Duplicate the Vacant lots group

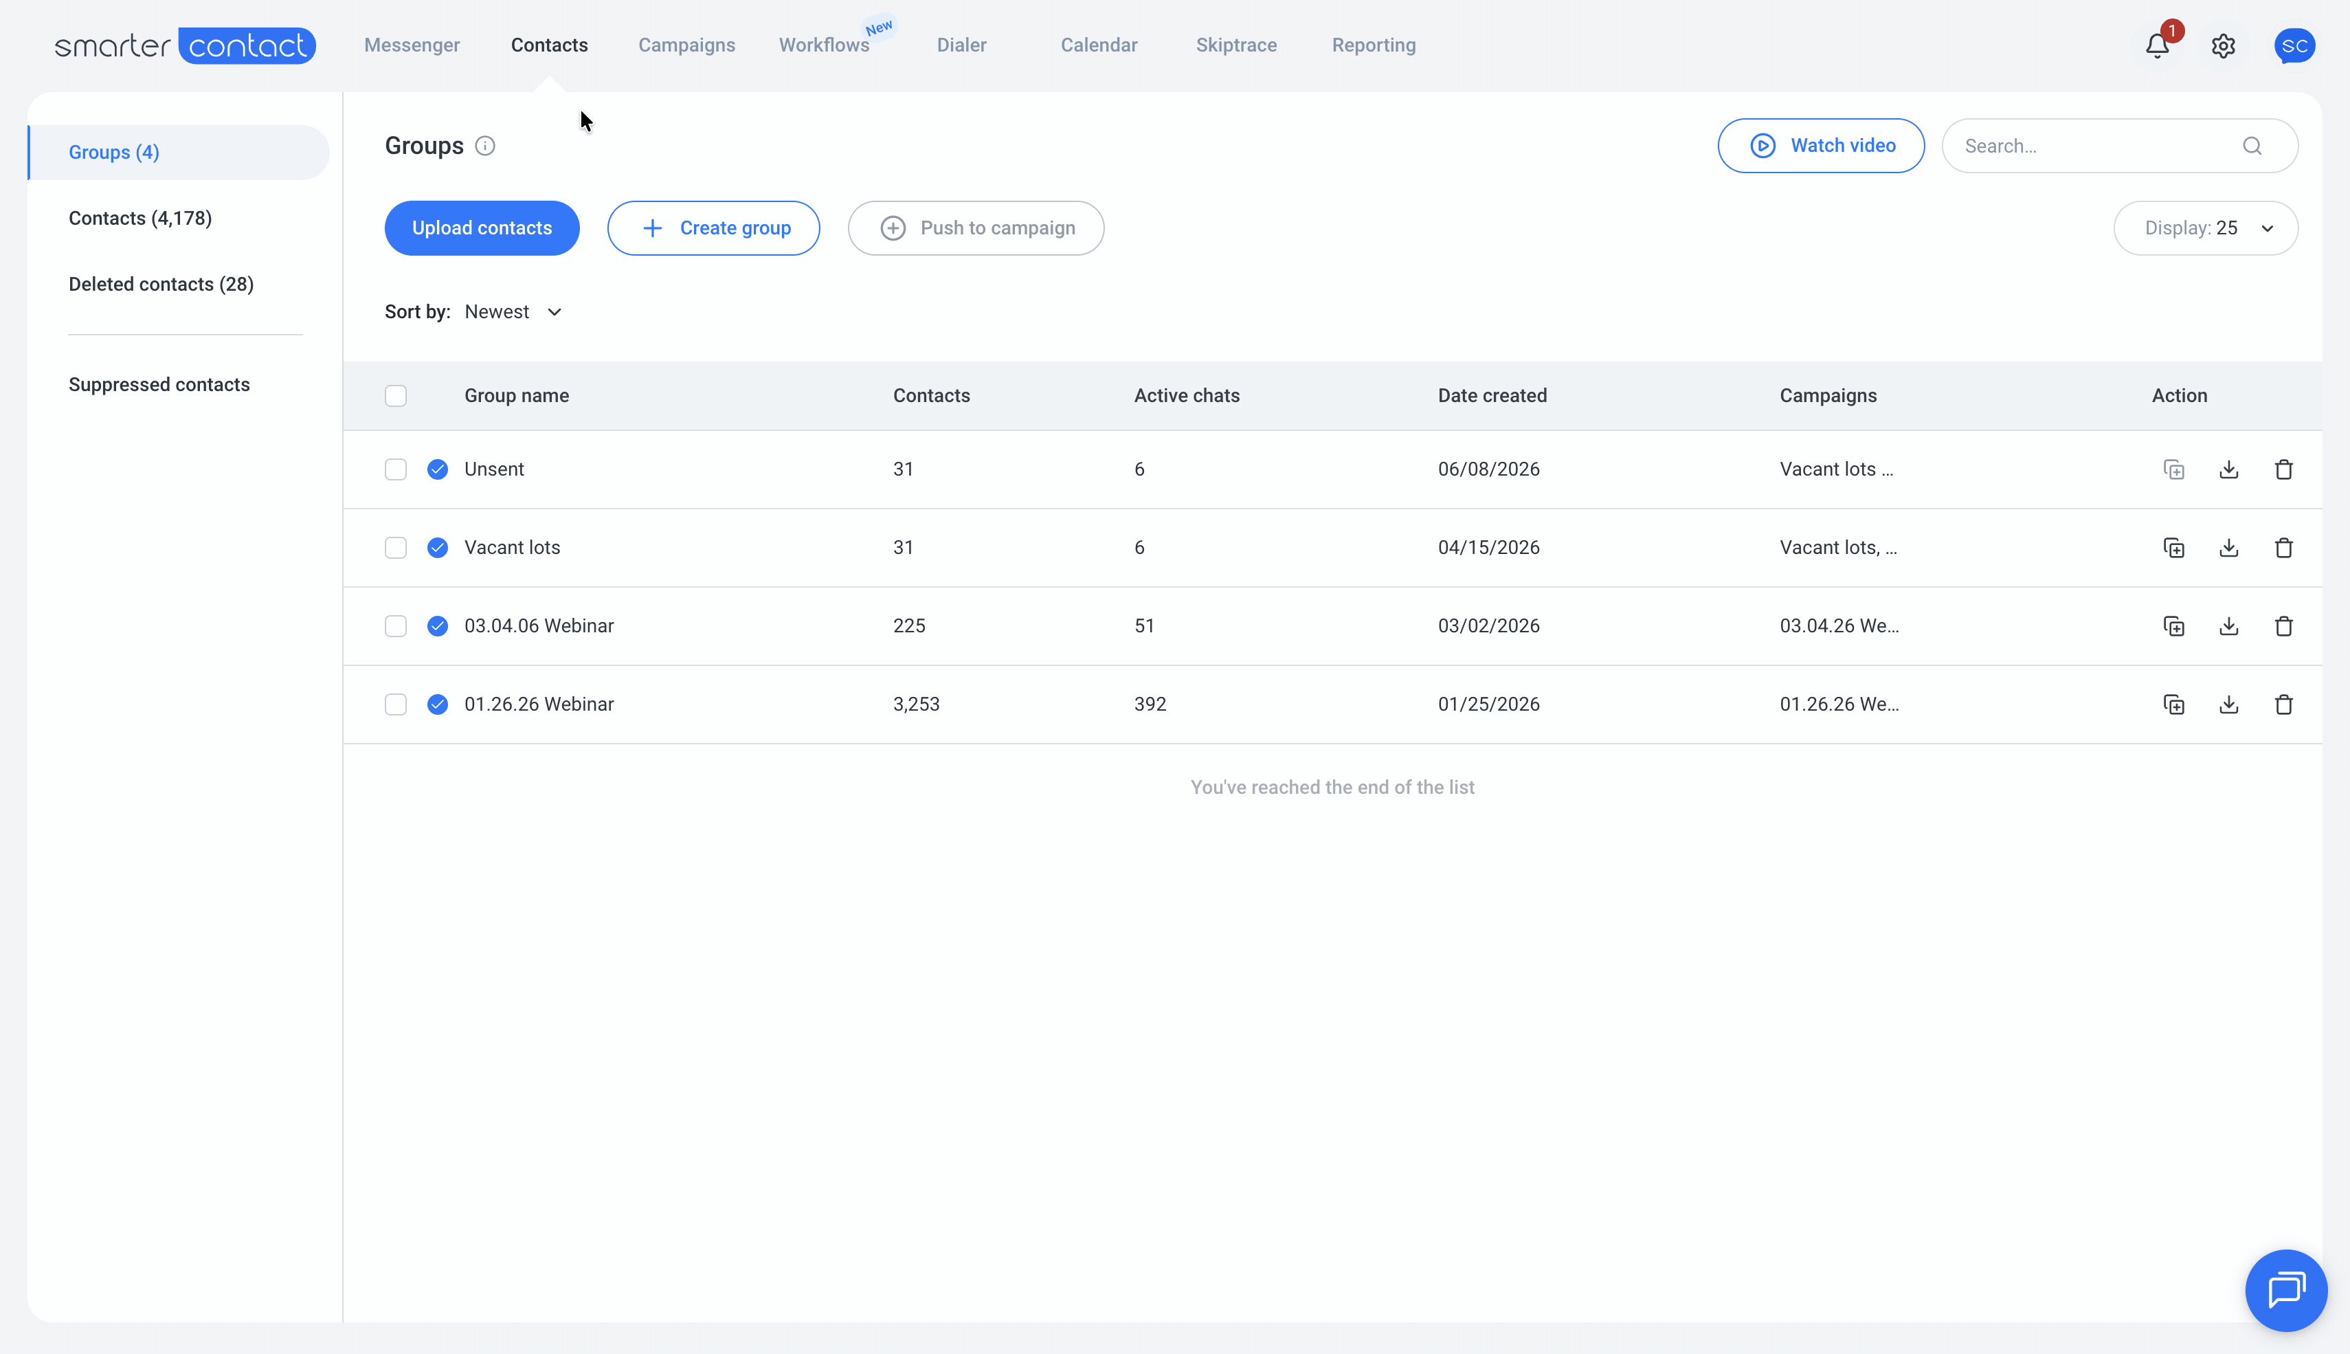[2173, 548]
